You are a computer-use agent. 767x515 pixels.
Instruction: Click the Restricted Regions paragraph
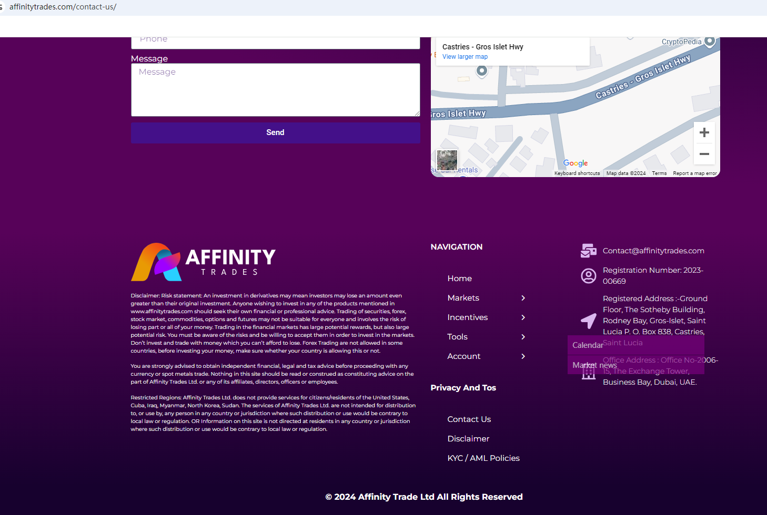coord(273,414)
